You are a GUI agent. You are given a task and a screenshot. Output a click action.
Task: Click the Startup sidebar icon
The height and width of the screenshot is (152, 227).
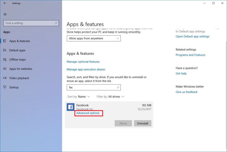pyautogui.click(x=5, y=87)
